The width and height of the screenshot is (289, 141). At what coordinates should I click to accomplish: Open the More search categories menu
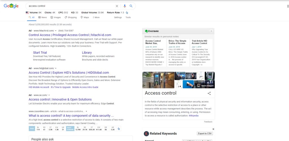tap(96, 17)
